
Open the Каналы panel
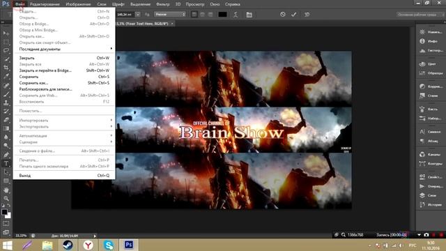[431, 154]
